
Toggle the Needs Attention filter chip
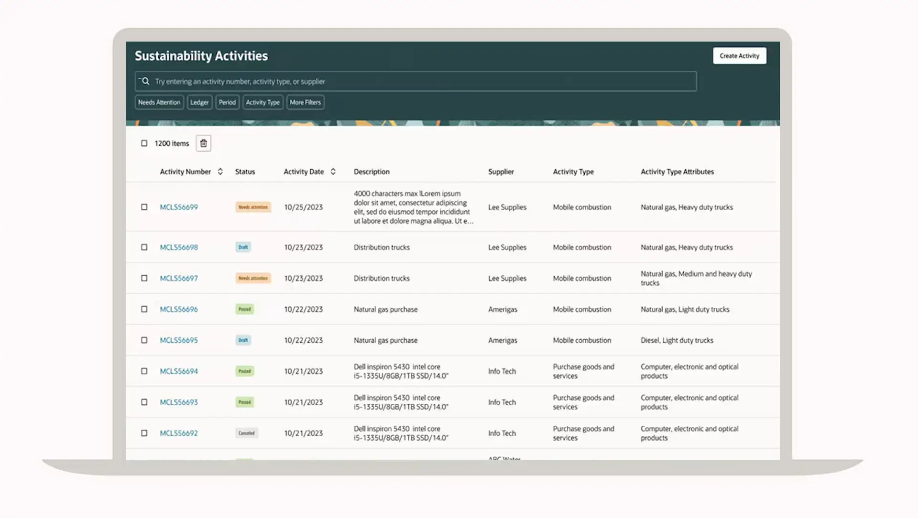[159, 102]
